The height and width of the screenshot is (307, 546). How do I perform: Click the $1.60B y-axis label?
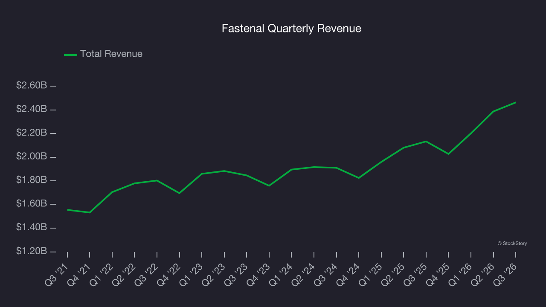click(x=32, y=204)
